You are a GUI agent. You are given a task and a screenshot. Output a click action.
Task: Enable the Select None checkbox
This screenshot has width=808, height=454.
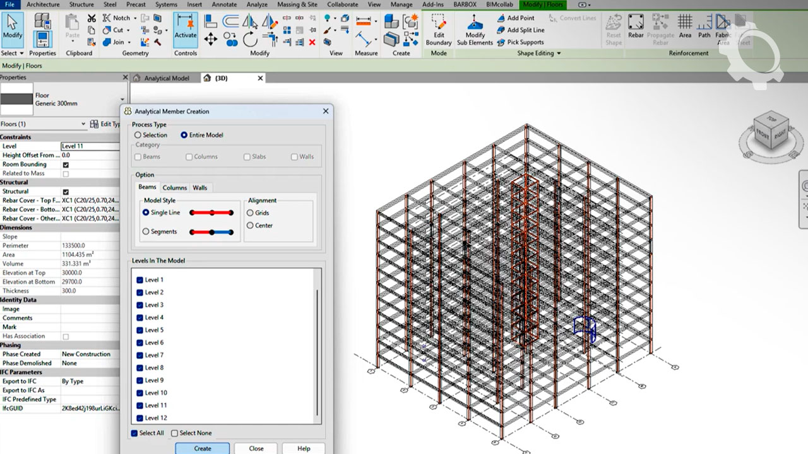(x=175, y=433)
